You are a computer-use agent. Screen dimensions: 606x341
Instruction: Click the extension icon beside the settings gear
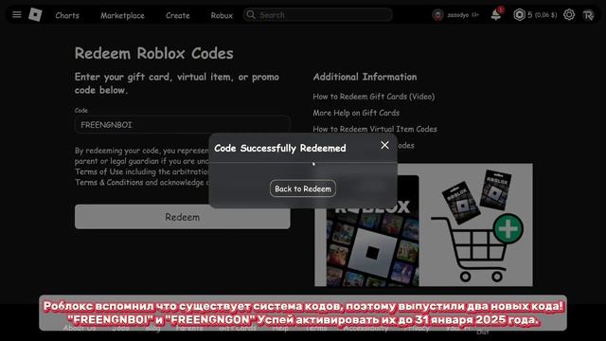(x=588, y=15)
